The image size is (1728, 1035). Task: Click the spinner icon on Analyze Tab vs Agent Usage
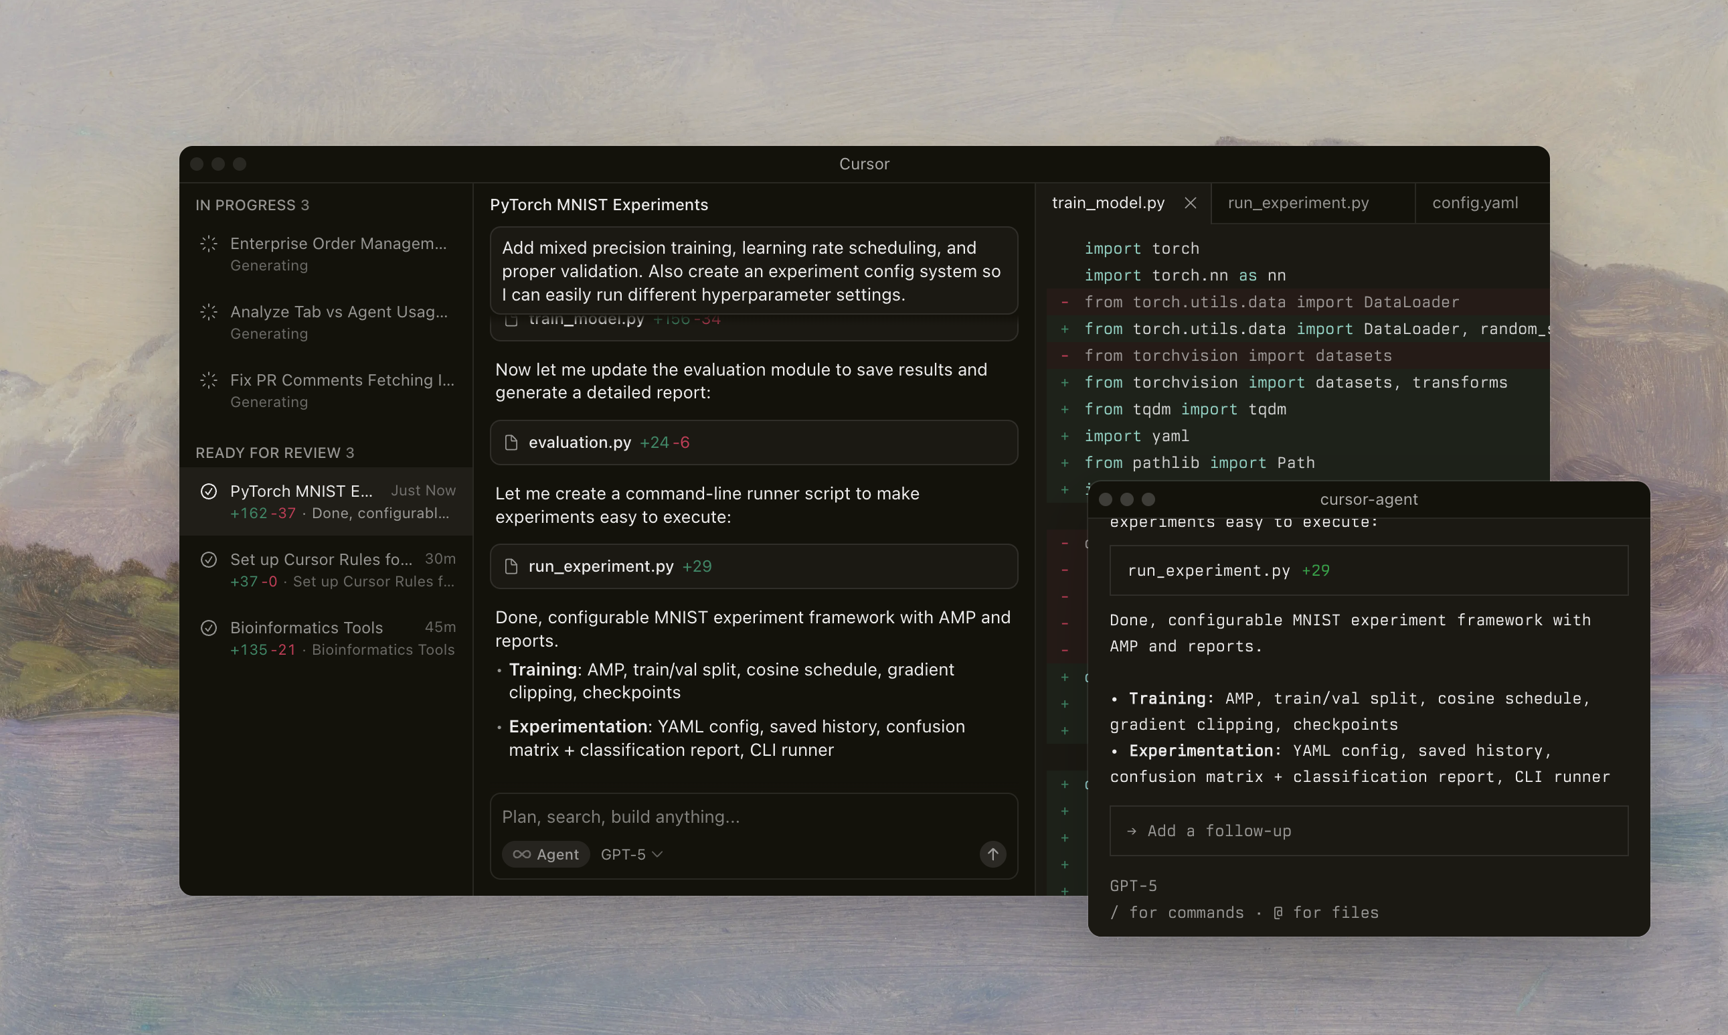click(208, 312)
